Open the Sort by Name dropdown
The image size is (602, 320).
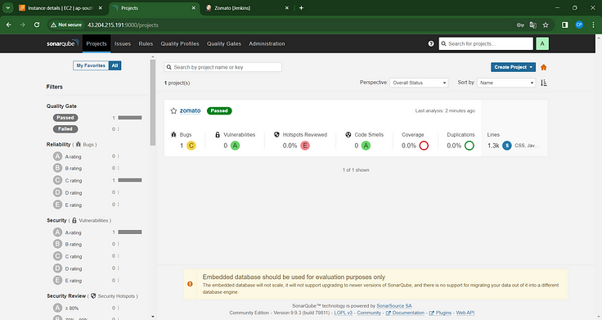tap(506, 83)
